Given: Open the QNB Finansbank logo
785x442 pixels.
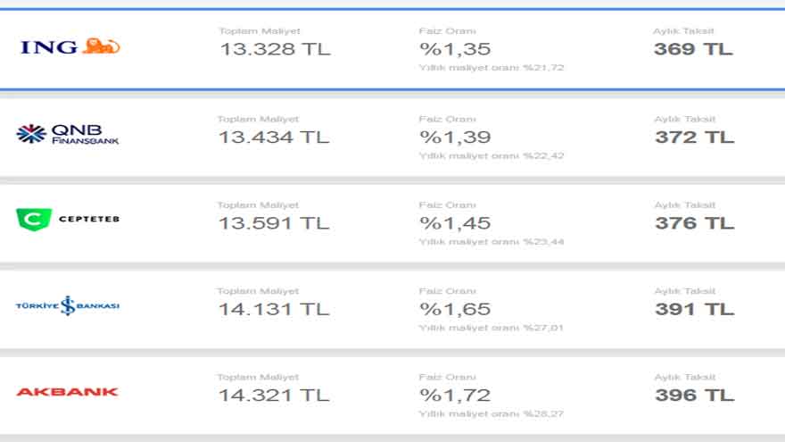Looking at the screenshot, I should point(68,134).
